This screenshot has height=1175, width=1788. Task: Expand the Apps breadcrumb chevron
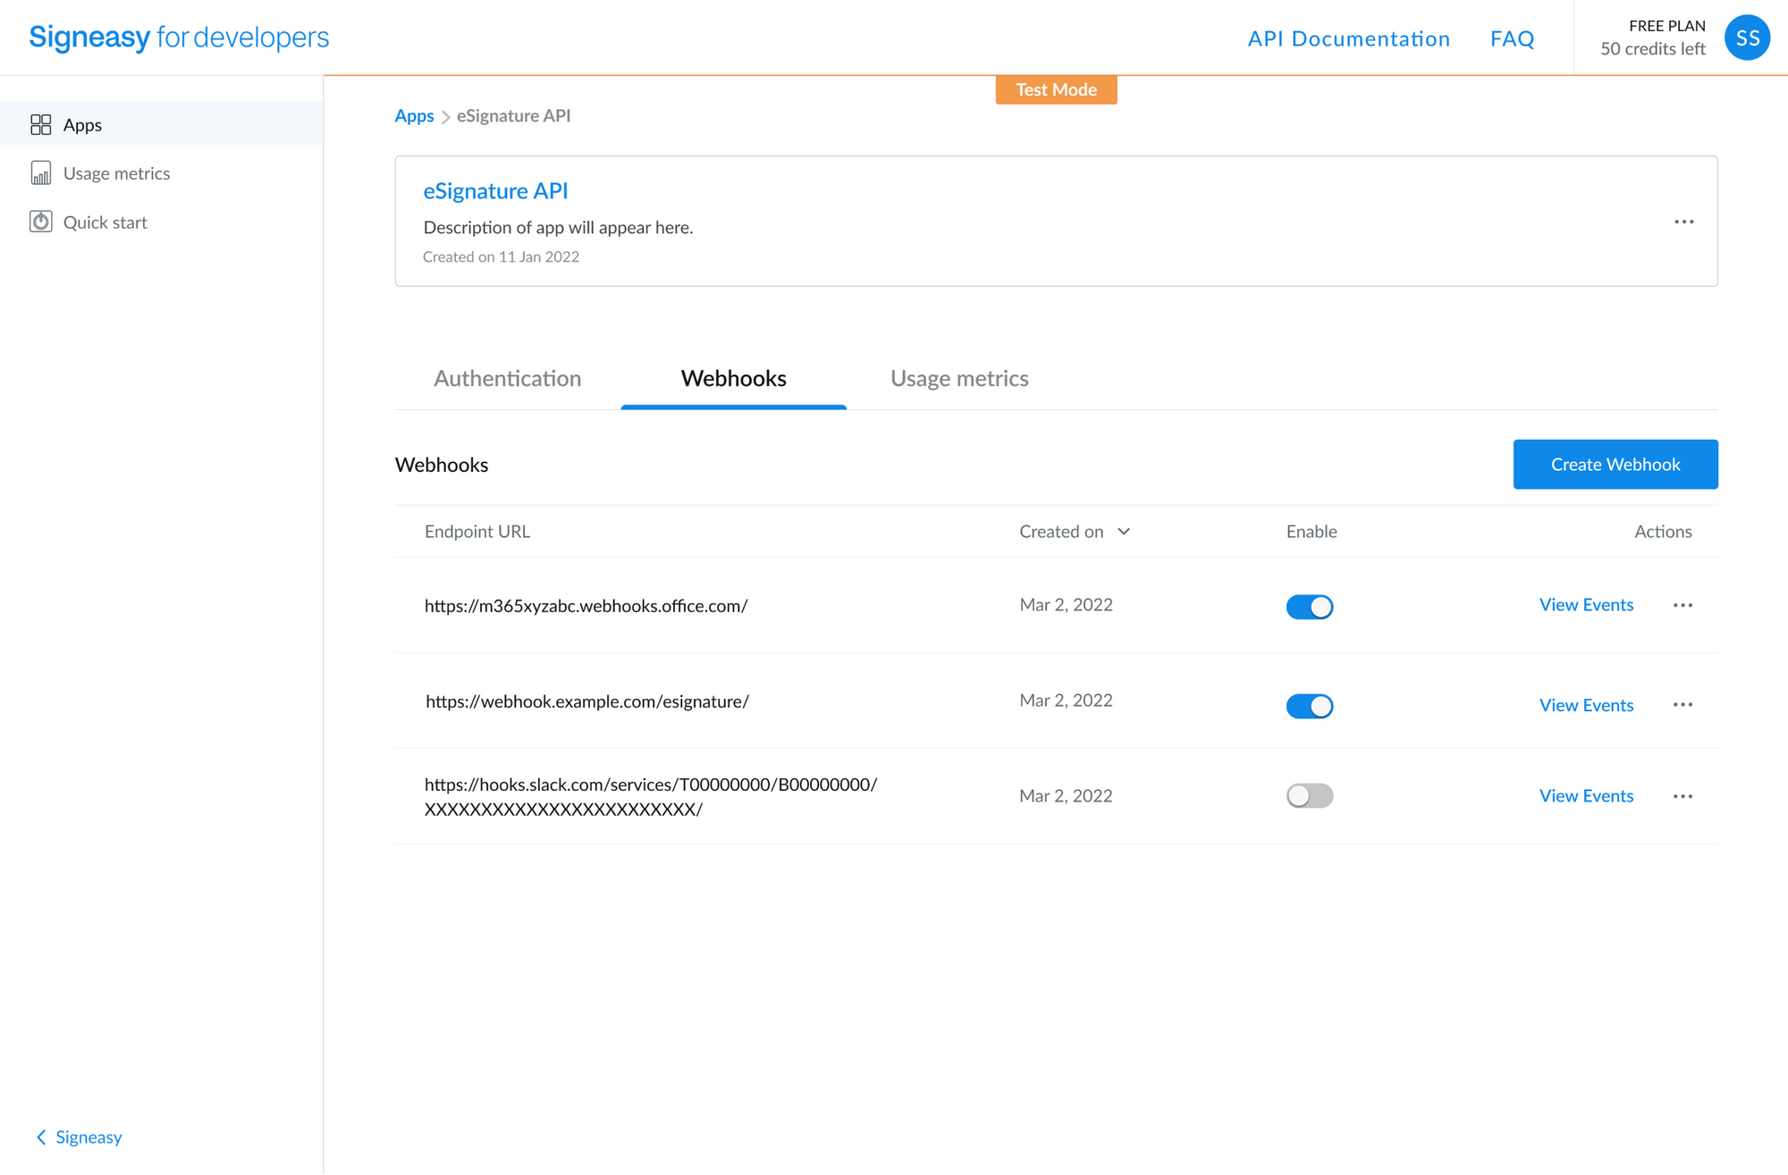tap(444, 115)
